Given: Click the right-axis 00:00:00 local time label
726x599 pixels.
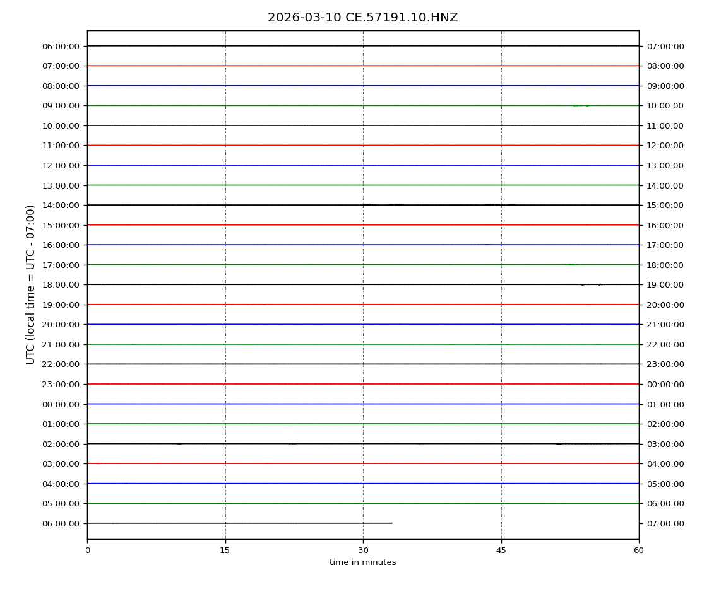Looking at the screenshot, I should click(665, 384).
